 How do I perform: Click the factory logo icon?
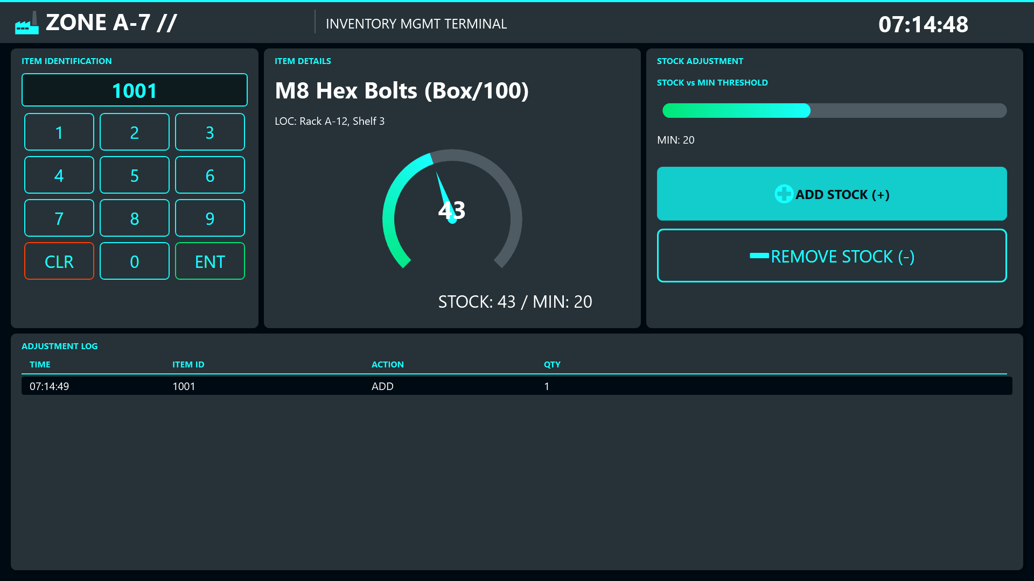[26, 23]
